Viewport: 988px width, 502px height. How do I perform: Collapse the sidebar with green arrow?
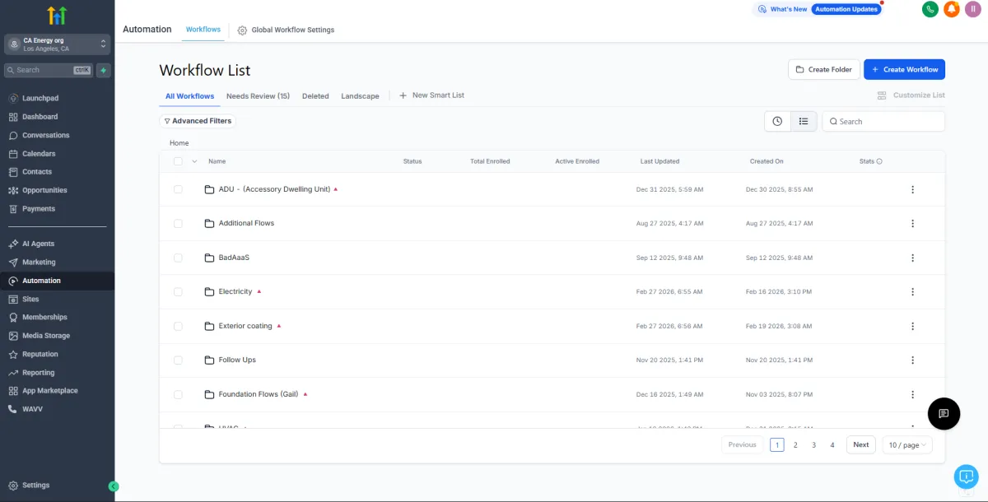click(114, 486)
